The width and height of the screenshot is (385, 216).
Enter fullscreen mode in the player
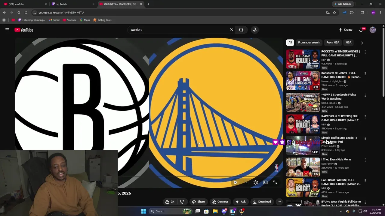275,182
